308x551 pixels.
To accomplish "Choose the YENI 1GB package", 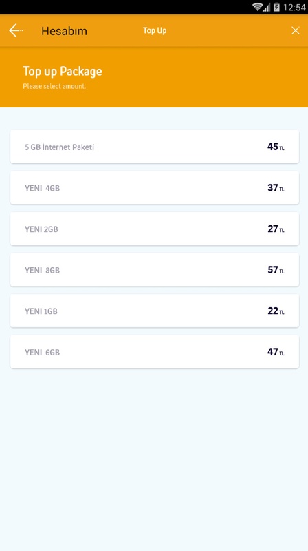I will pyautogui.click(x=155, y=311).
